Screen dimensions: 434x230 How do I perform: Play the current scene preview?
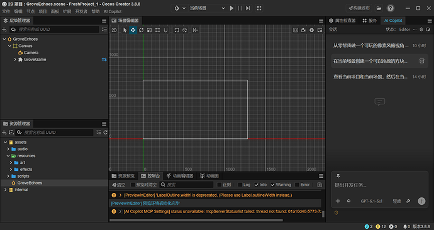click(231, 8)
